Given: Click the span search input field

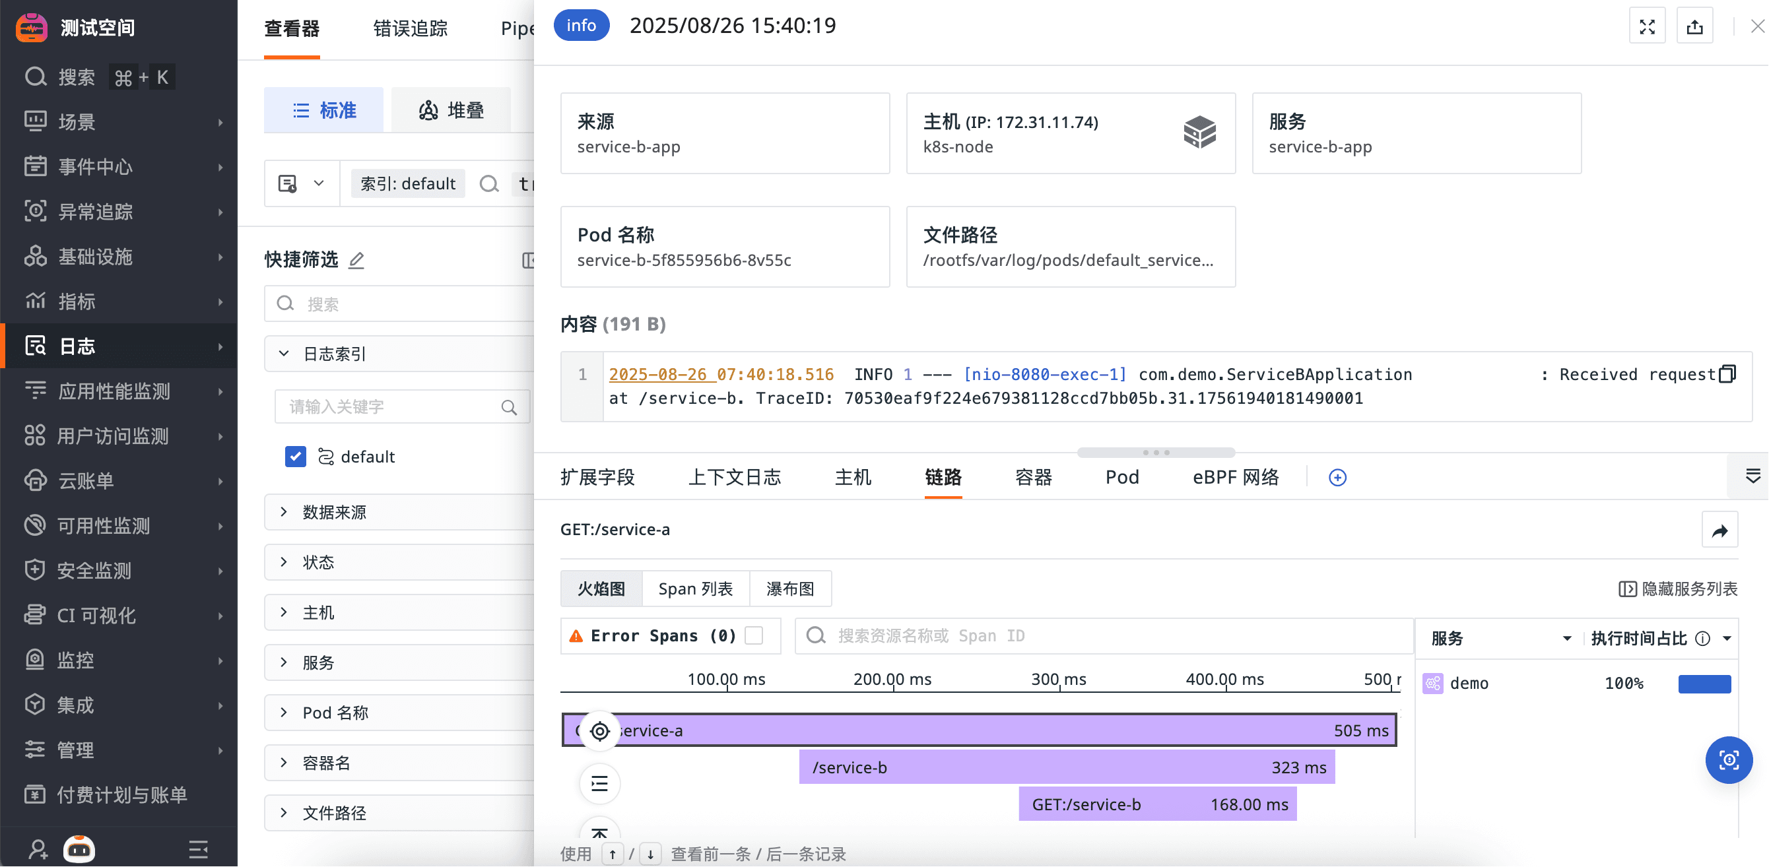Looking at the screenshot, I should coord(1103,635).
